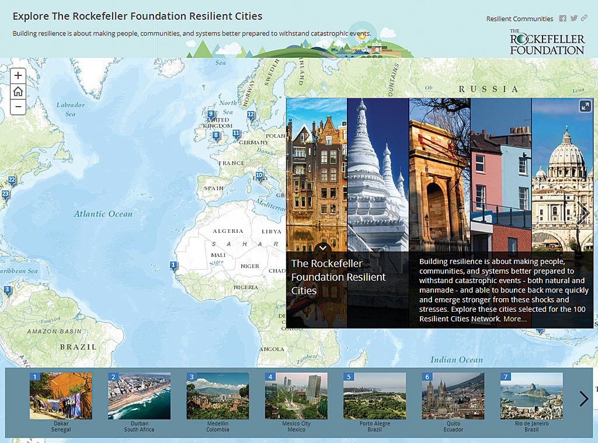The width and height of the screenshot is (598, 443).
Task: Click the page title Explore The Rockefeller Foundation
Action: 137,16
